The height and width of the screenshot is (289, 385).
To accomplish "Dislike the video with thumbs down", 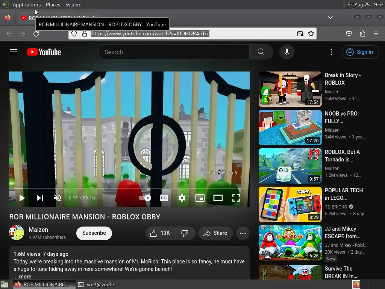I will 185,233.
